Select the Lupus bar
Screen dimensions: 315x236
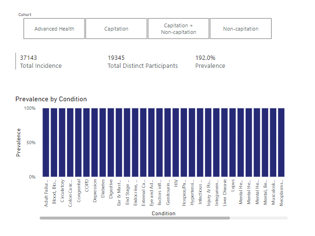(232, 142)
